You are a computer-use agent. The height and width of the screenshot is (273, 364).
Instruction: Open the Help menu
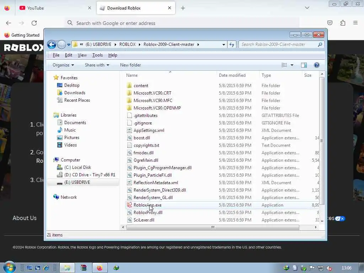coord(113,55)
